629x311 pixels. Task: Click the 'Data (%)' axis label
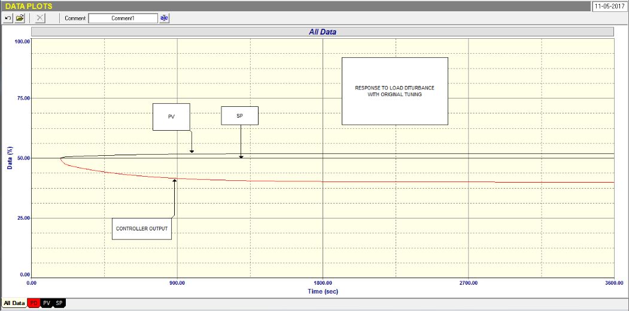tap(10, 158)
